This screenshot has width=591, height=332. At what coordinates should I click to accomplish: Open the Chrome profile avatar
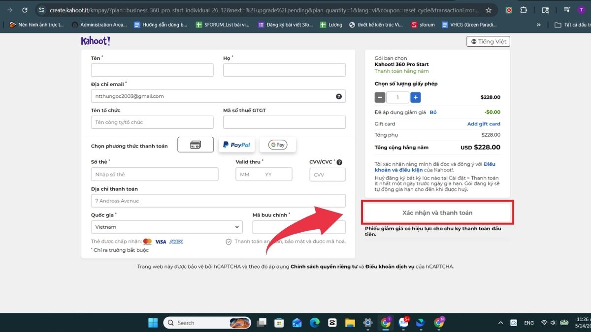pyautogui.click(x=582, y=10)
